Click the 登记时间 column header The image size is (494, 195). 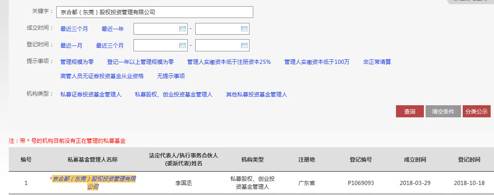click(x=469, y=160)
